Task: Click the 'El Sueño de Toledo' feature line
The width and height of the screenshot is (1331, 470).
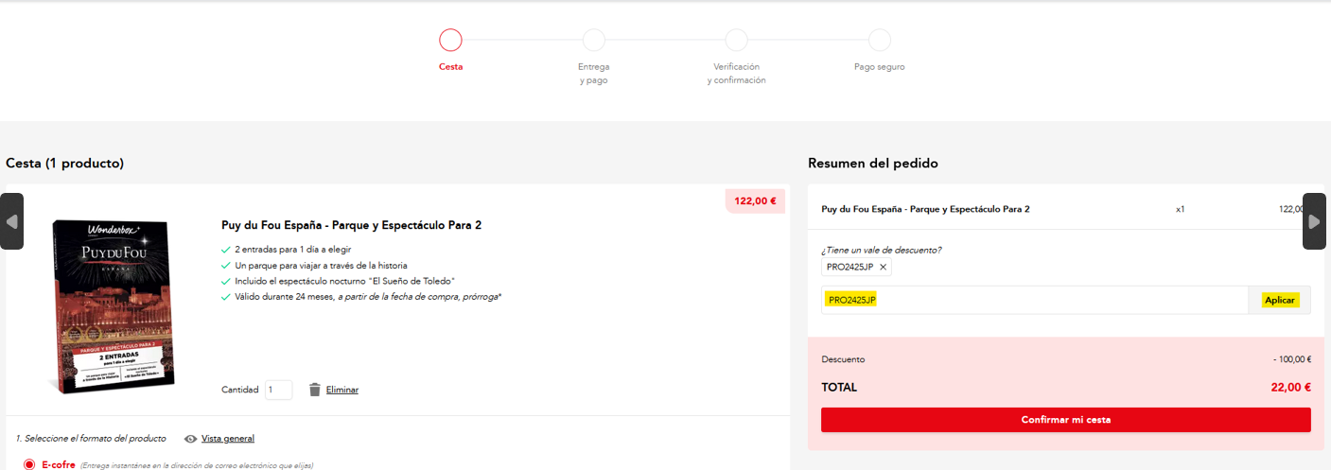Action: [345, 281]
